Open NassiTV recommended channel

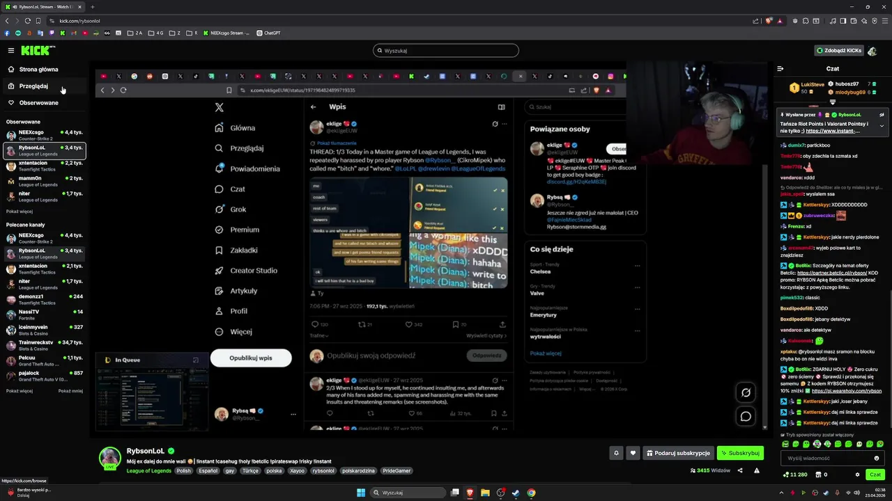(x=45, y=315)
